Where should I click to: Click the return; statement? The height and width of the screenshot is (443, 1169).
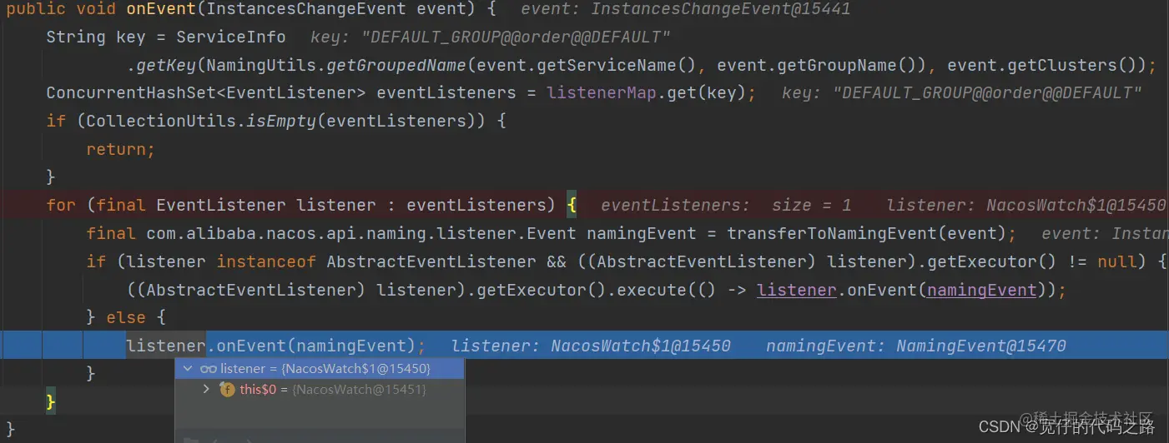[x=121, y=149]
